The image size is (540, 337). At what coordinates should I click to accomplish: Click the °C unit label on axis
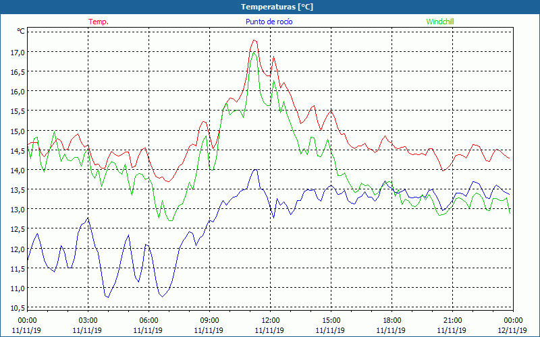[x=21, y=32]
